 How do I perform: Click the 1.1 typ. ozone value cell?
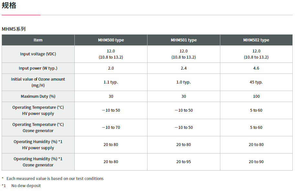(x=111, y=82)
